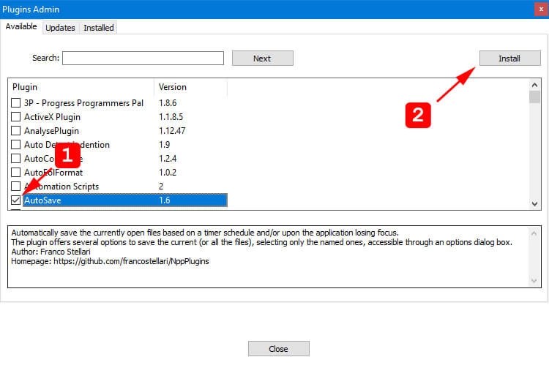Viewport: 549px width, 376px height.
Task: Check the AnalysePlugin checkbox
Action: (x=16, y=131)
